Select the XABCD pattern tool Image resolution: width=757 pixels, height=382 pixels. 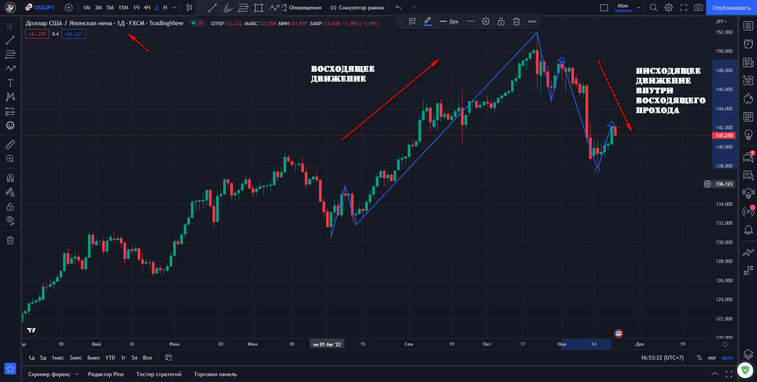[10, 96]
